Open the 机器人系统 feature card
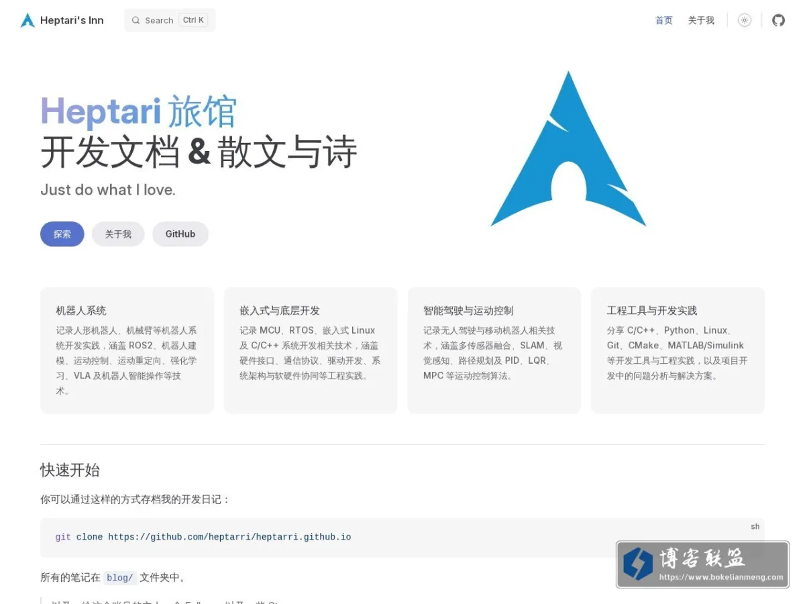Screen dimensions: 805x604 pyautogui.click(x=127, y=350)
